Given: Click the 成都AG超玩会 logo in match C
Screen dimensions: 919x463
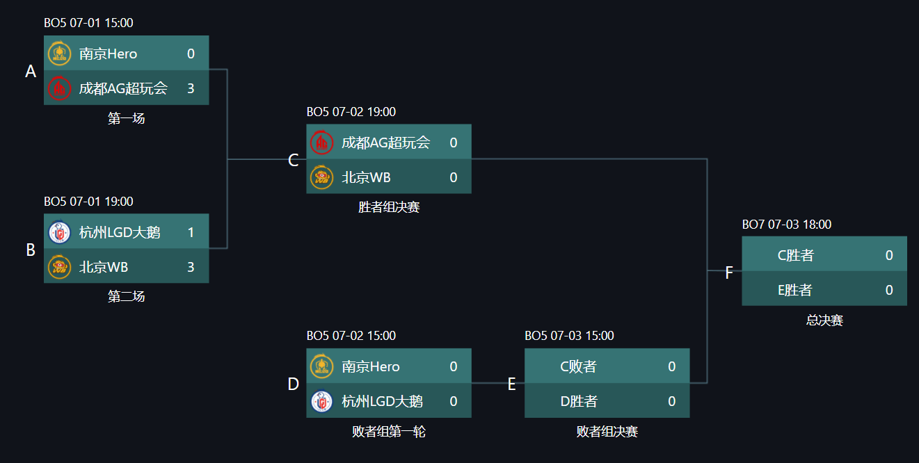Looking at the screenshot, I should [321, 143].
